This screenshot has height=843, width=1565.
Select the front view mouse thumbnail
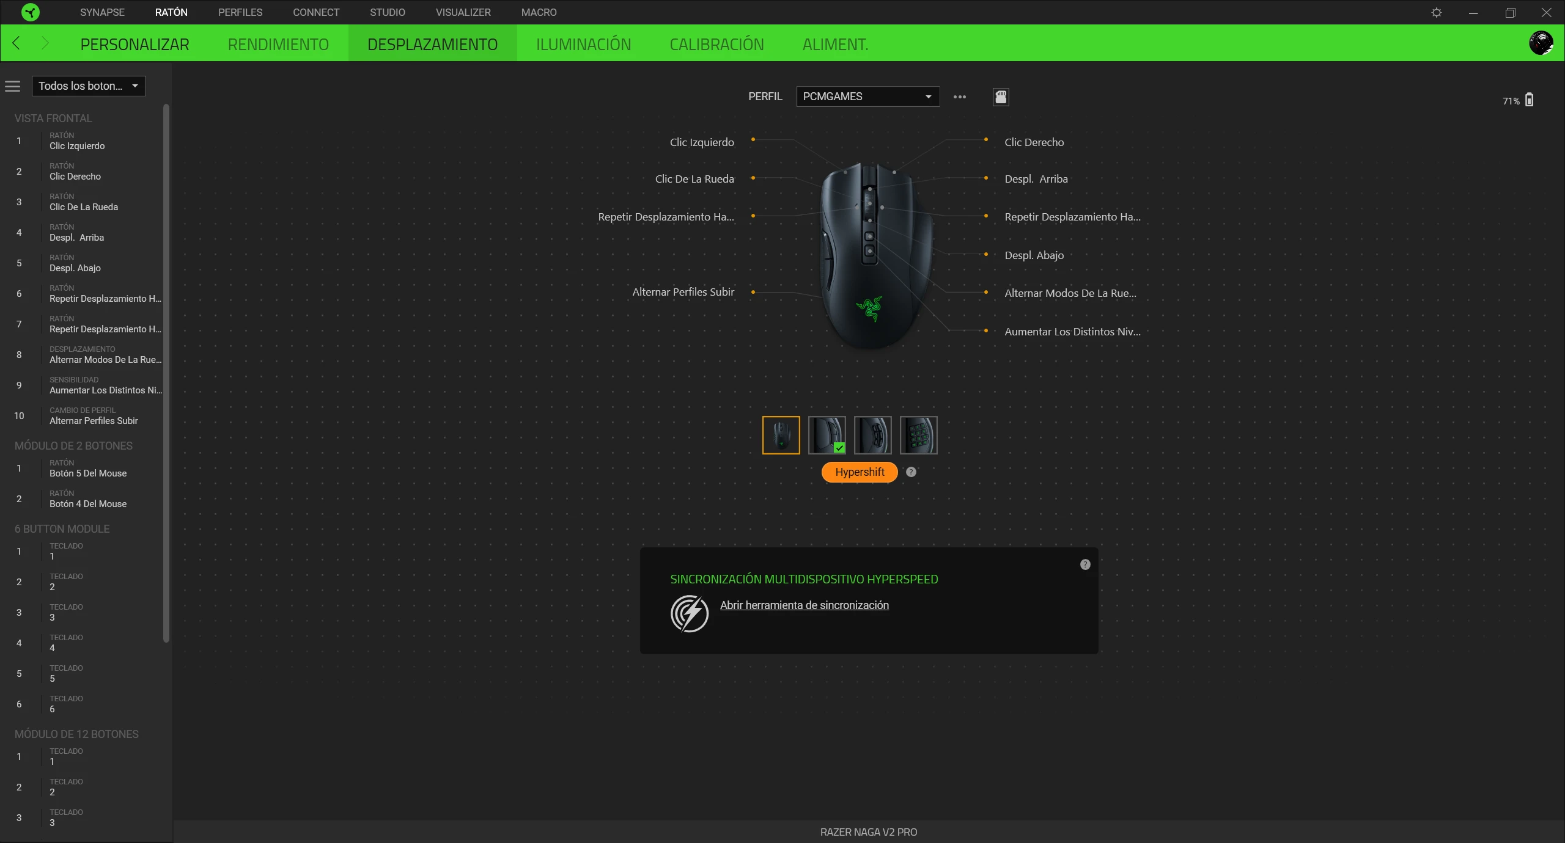tap(781, 435)
